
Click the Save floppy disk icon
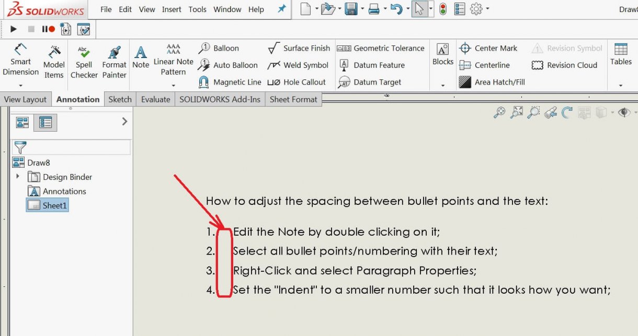pyautogui.click(x=350, y=9)
